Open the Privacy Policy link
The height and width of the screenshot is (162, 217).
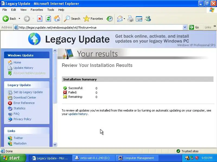(23, 119)
